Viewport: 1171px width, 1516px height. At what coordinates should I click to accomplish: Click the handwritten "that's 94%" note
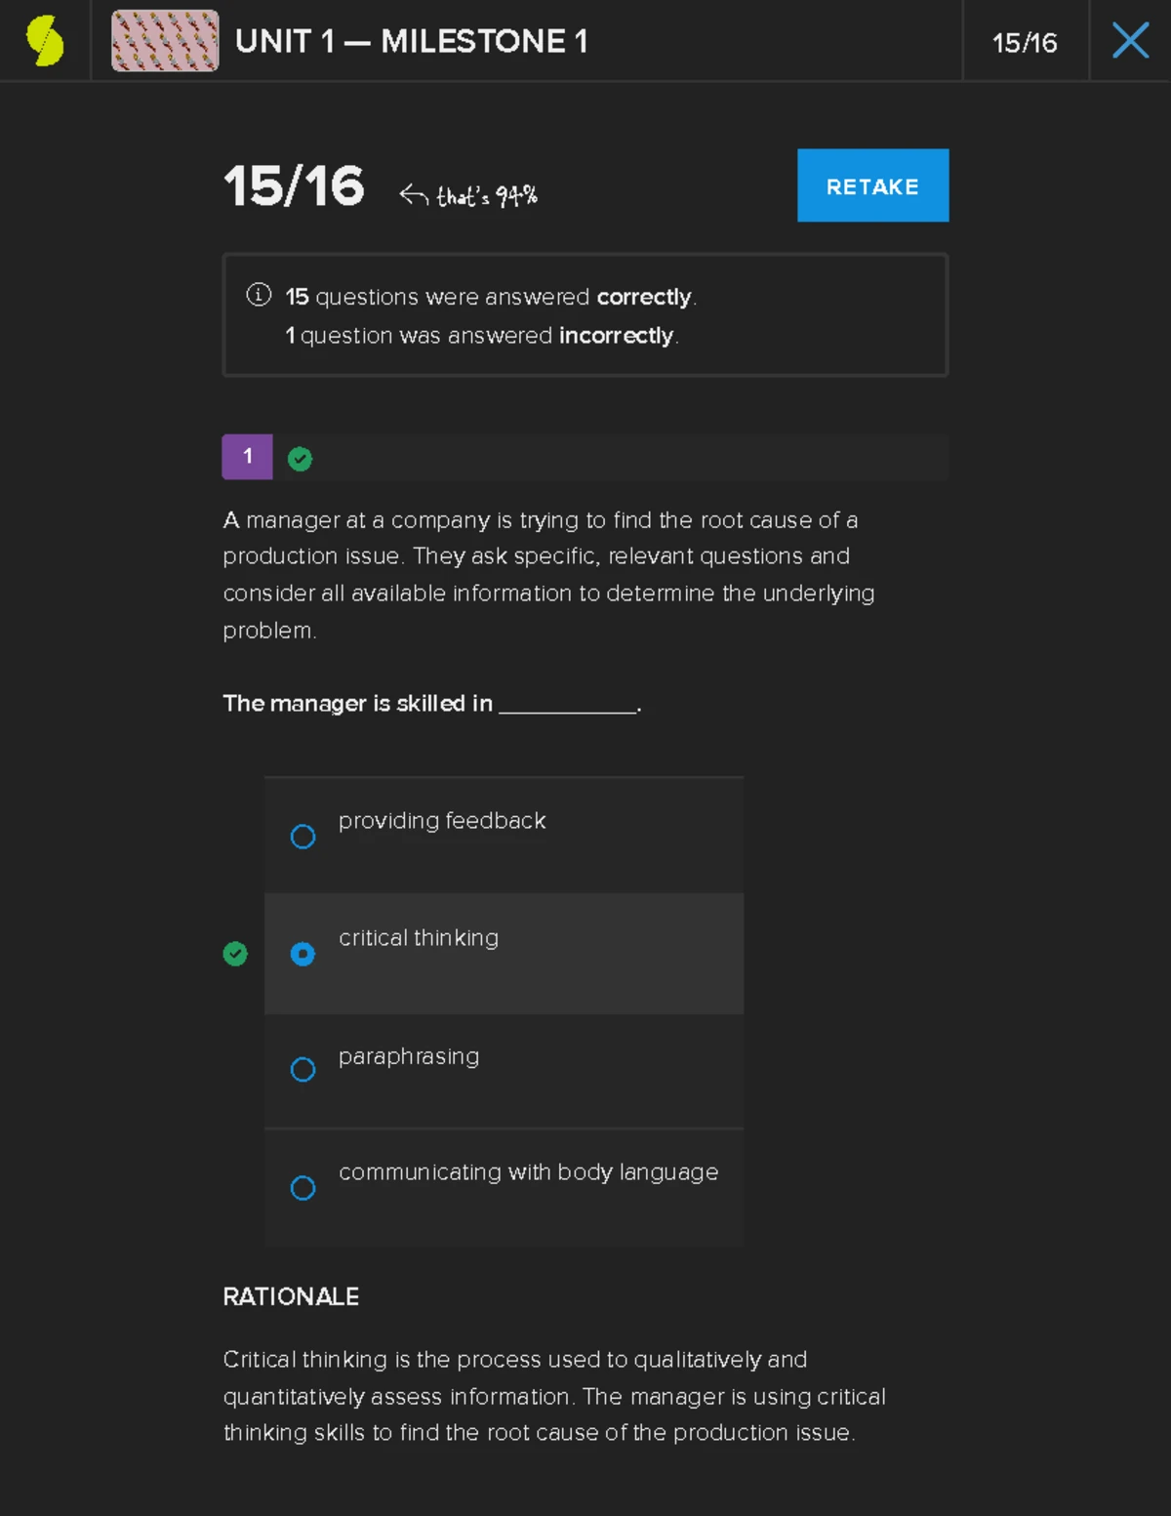(487, 196)
